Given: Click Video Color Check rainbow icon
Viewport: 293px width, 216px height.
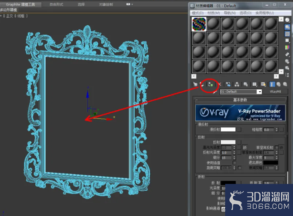Looking at the screenshot, I should (287, 47).
